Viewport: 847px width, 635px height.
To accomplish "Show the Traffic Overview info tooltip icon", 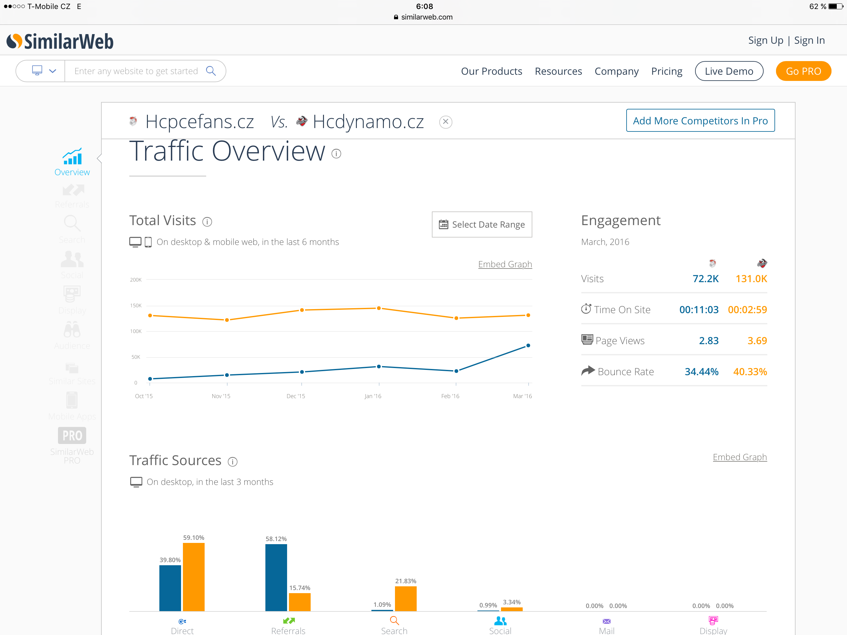I will (336, 153).
